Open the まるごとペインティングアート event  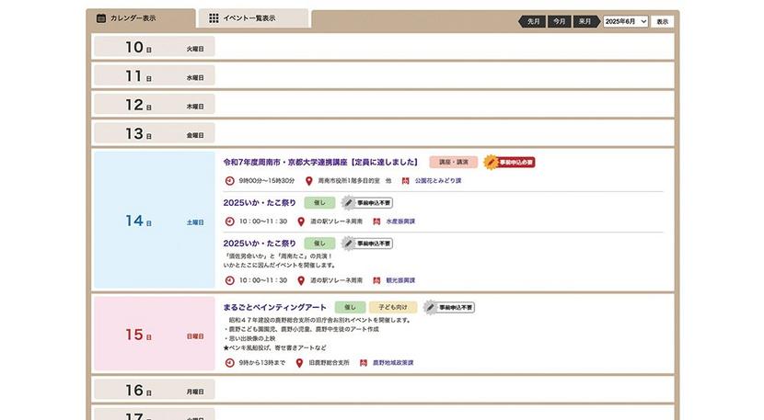click(x=274, y=307)
